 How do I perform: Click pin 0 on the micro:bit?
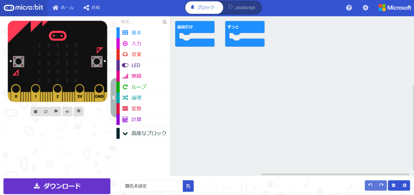[x=16, y=93]
